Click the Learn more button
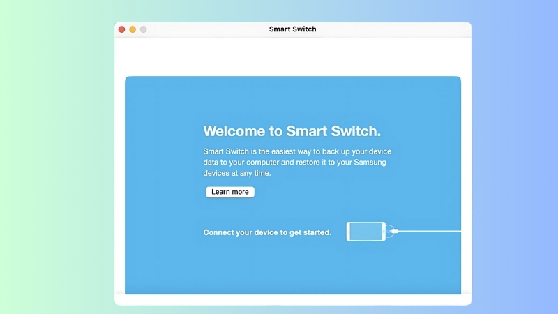 tap(230, 192)
